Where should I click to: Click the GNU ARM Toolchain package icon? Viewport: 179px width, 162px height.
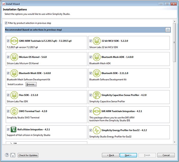14,41
